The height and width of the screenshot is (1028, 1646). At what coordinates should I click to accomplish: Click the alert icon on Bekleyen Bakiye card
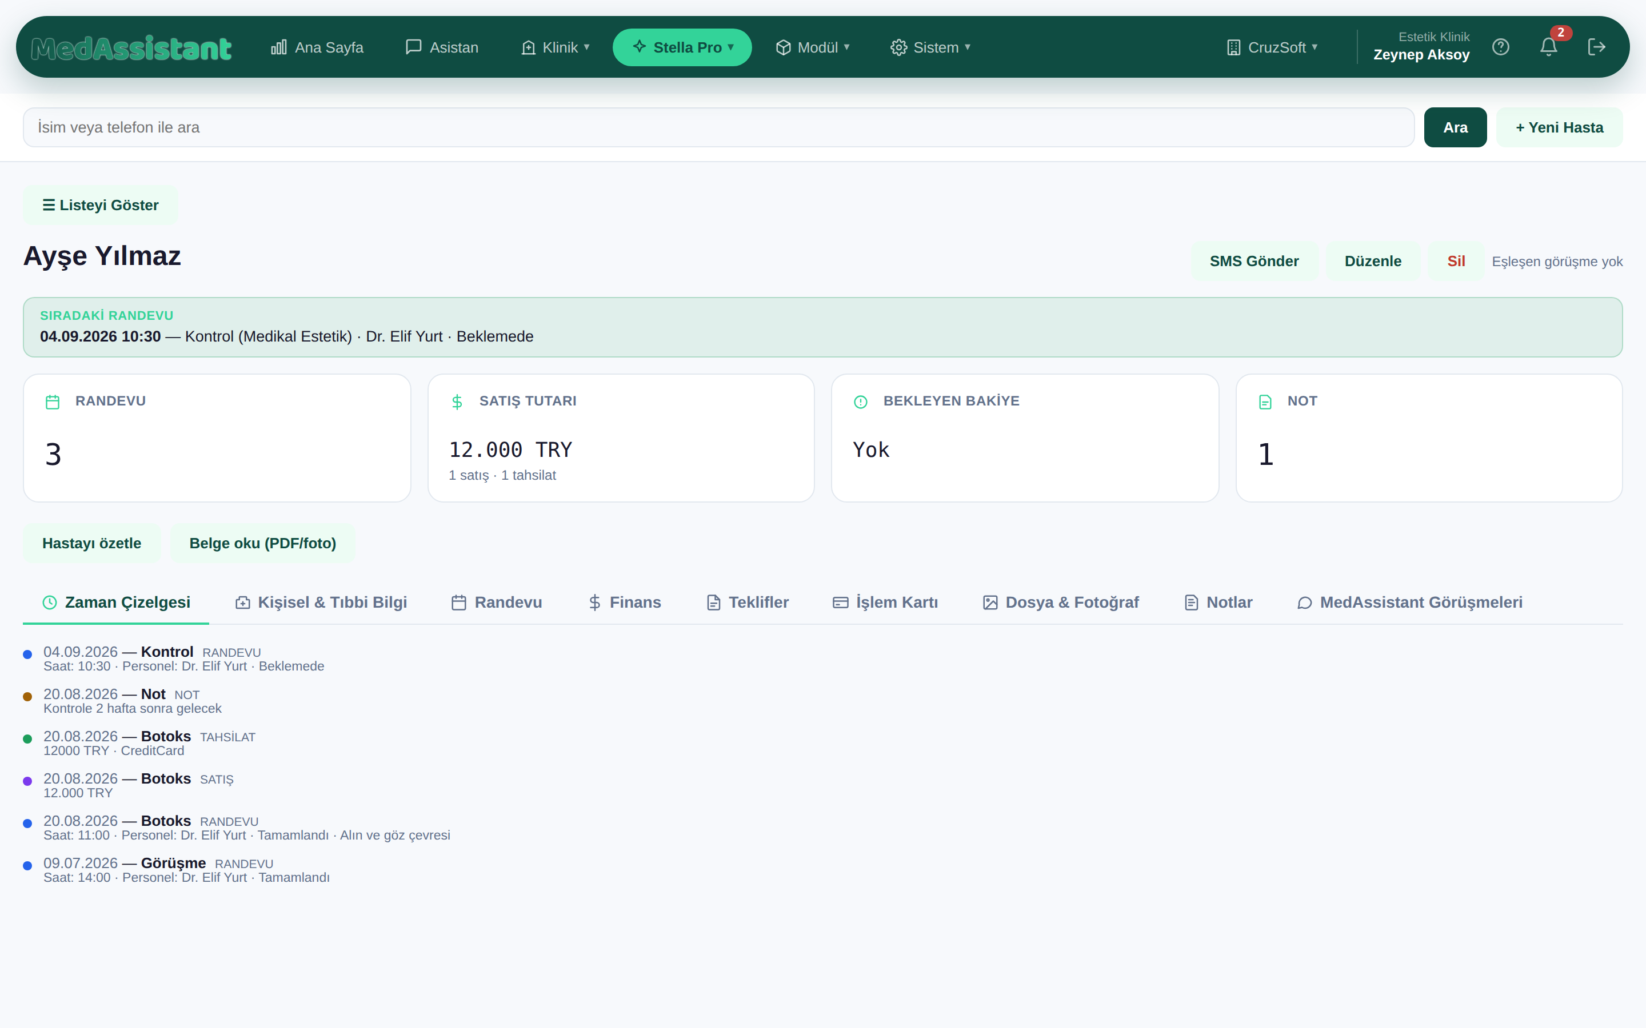click(860, 402)
